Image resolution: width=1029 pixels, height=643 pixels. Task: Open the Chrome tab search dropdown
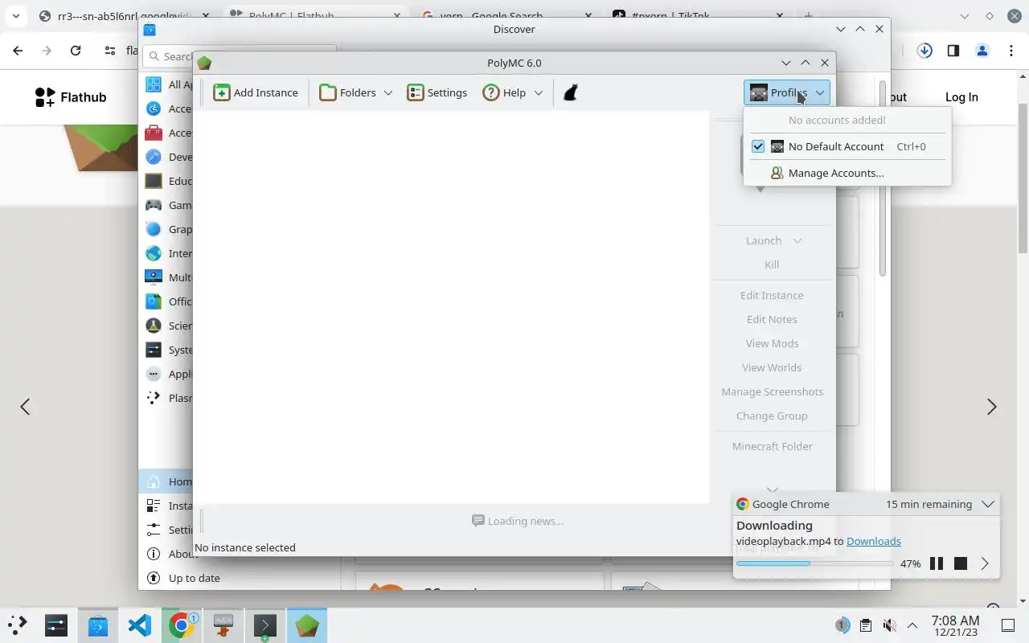[x=15, y=16]
